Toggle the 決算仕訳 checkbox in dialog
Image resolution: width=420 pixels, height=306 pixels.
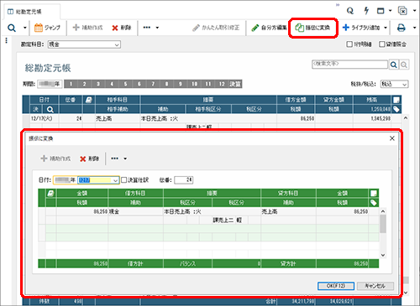124,180
